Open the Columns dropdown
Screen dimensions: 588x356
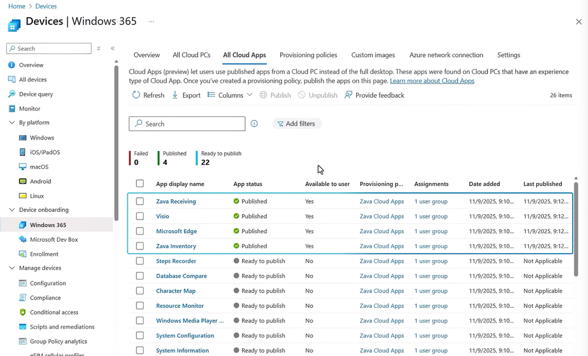[230, 95]
